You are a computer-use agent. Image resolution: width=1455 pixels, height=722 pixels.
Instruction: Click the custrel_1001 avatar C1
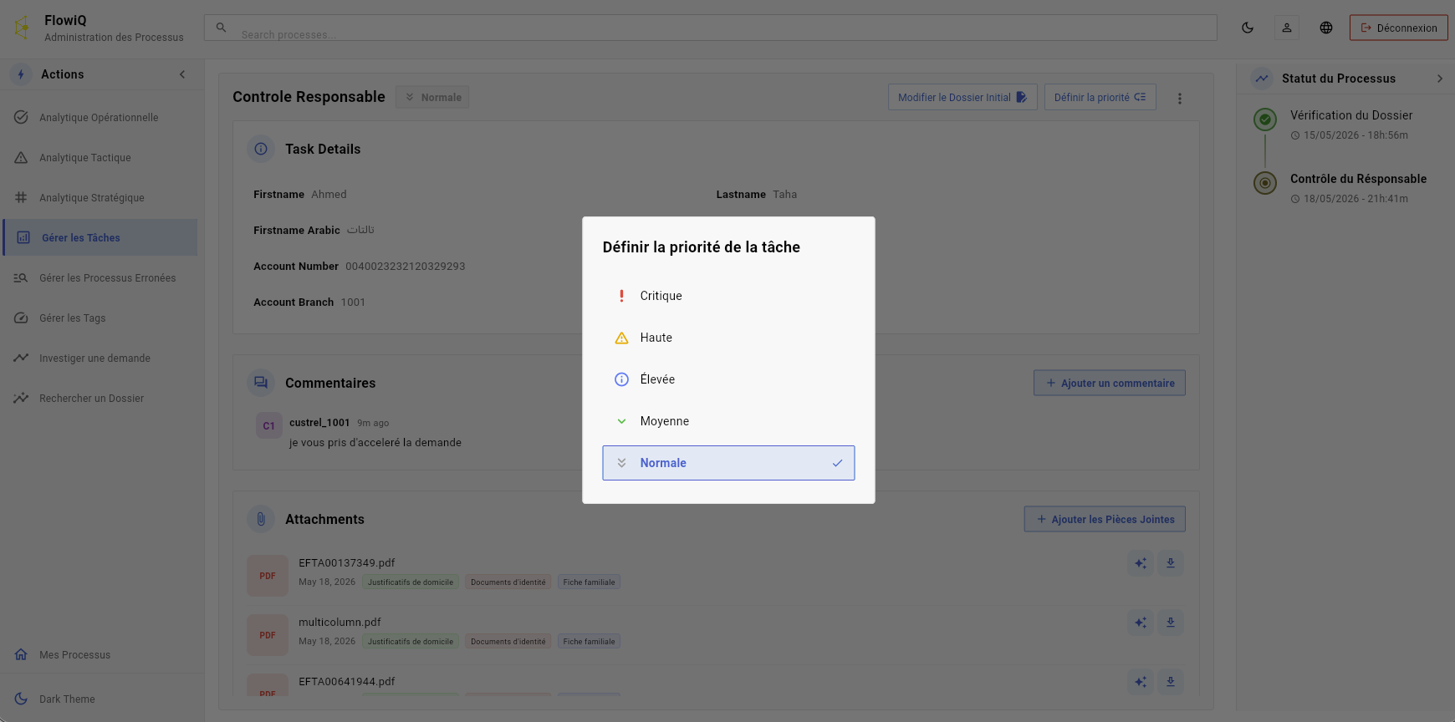coord(268,425)
